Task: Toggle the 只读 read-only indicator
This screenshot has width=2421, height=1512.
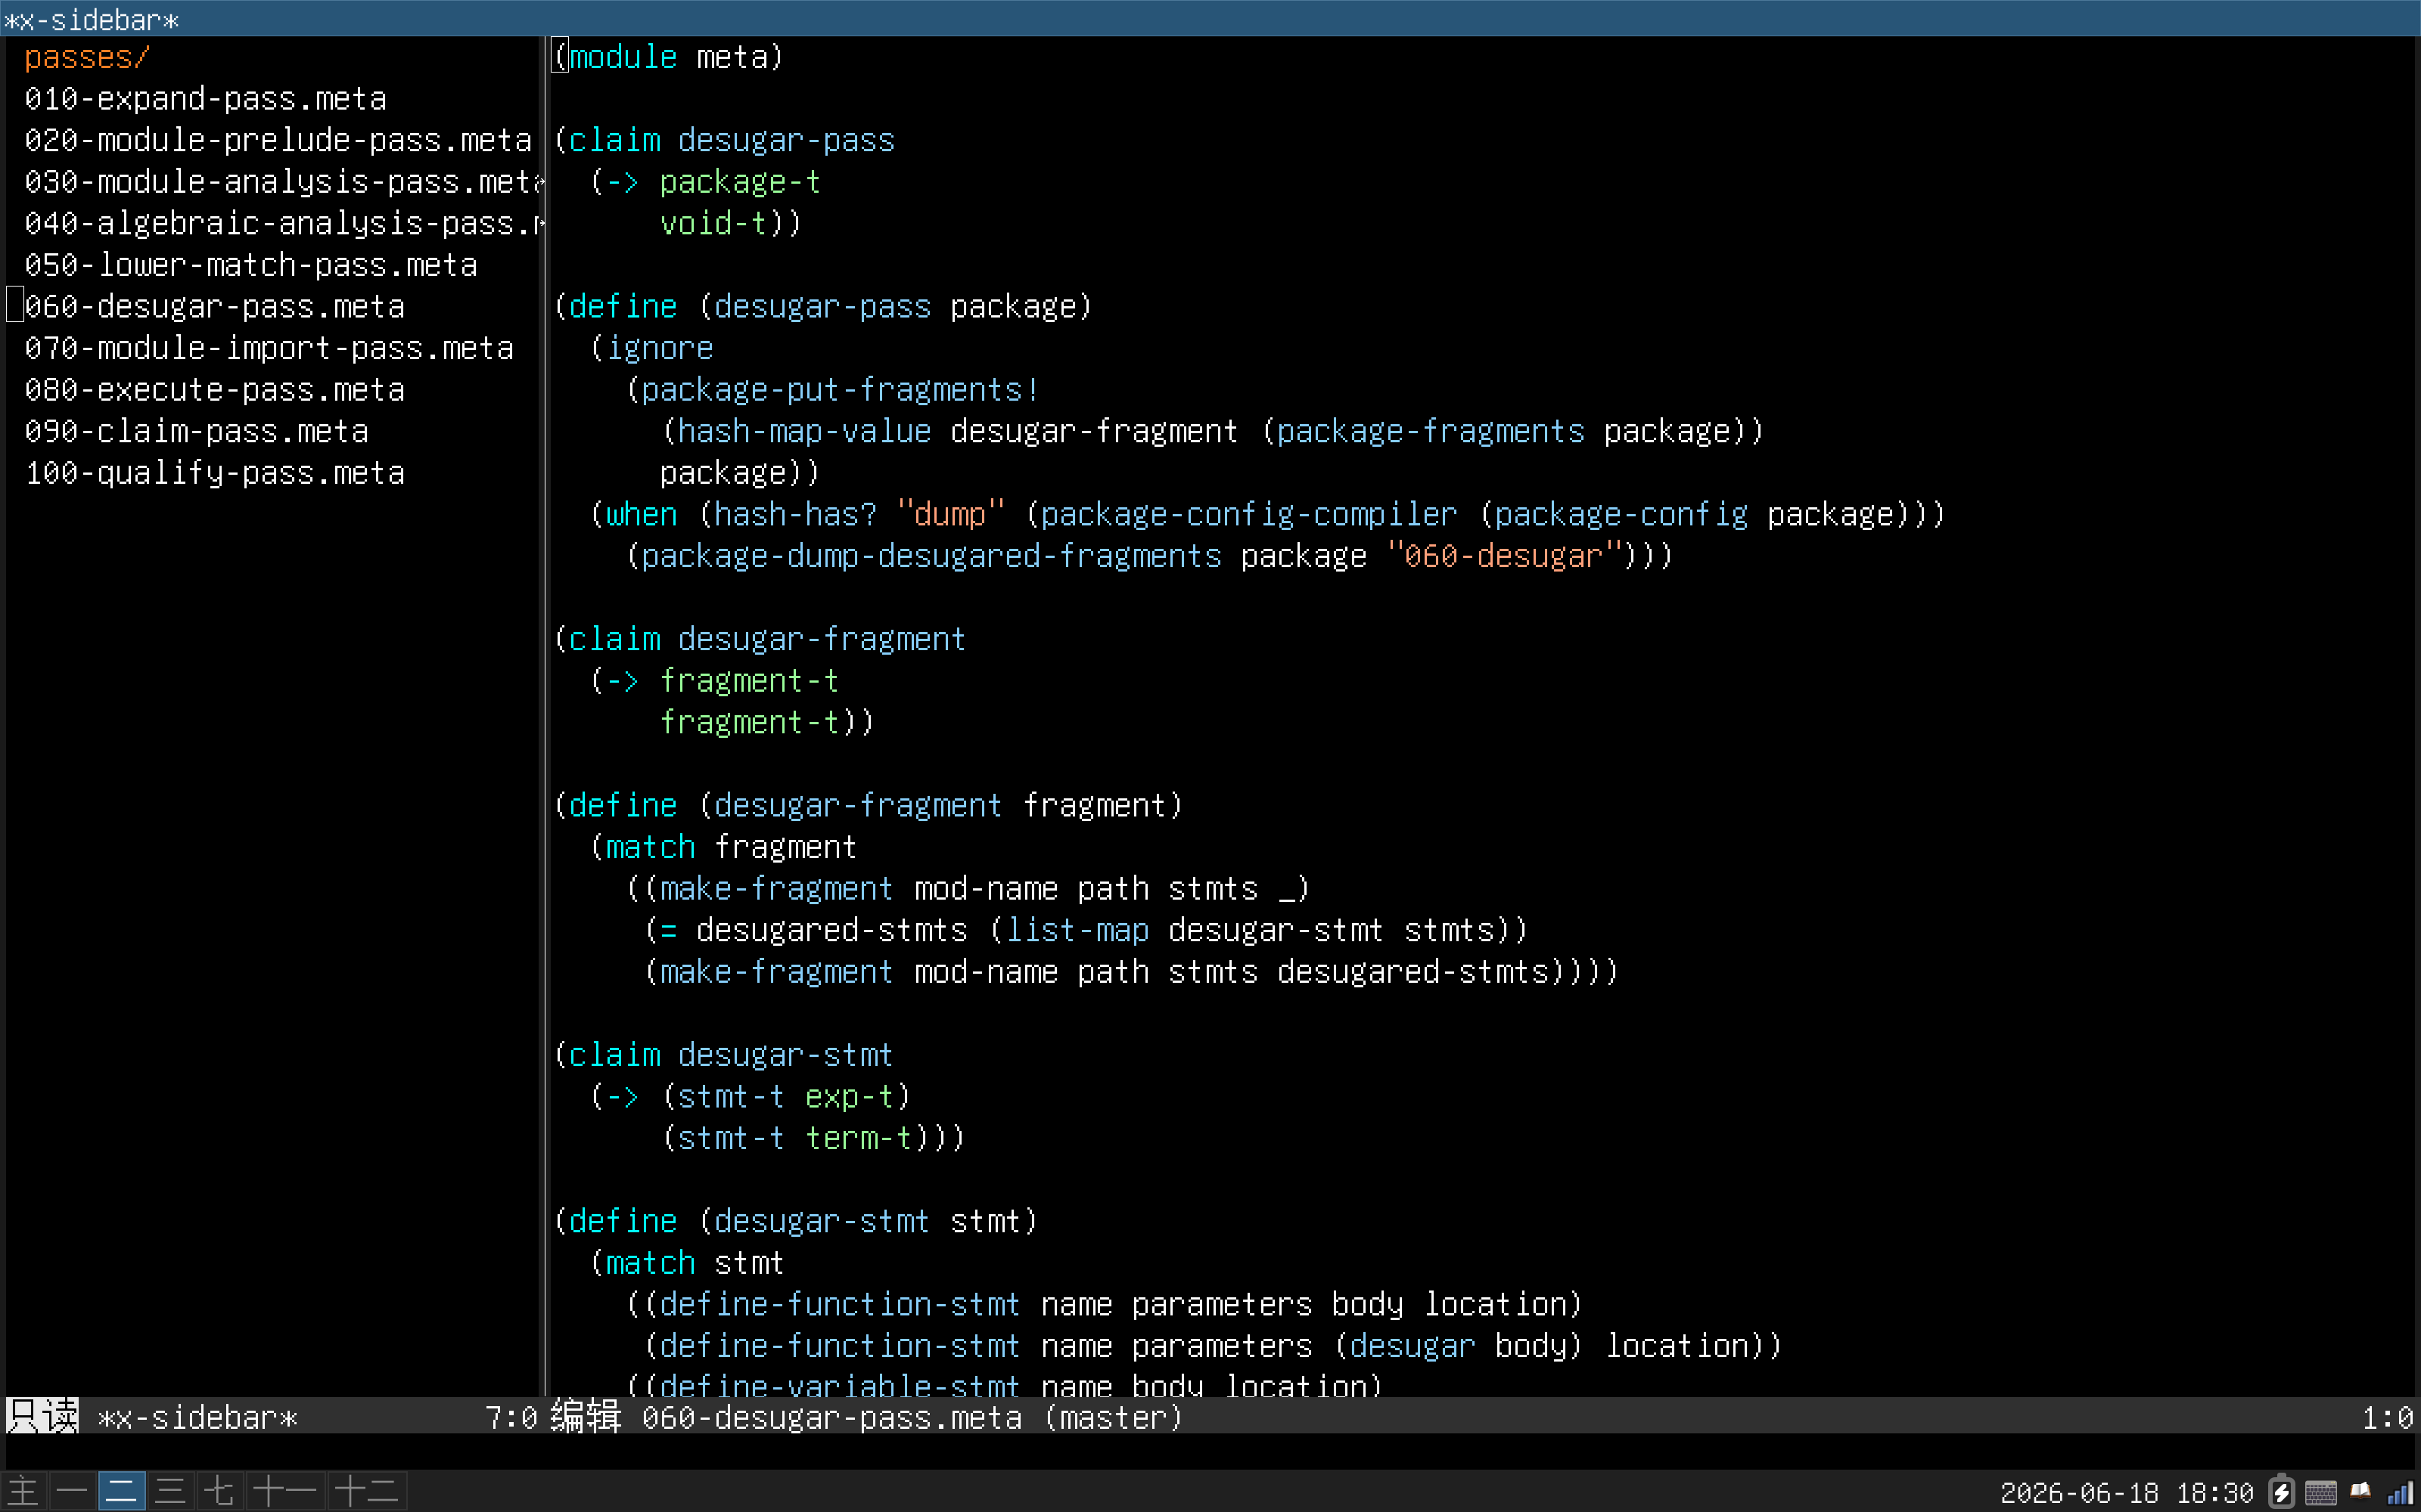Action: coord(43,1417)
